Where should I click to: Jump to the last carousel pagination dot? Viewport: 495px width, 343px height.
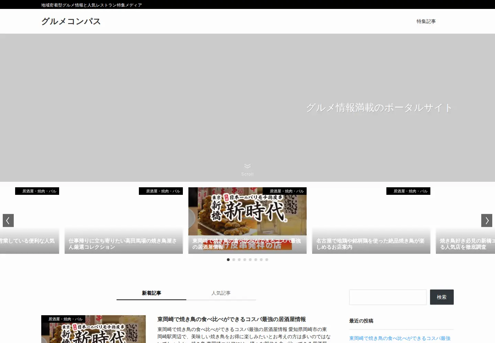point(267,260)
